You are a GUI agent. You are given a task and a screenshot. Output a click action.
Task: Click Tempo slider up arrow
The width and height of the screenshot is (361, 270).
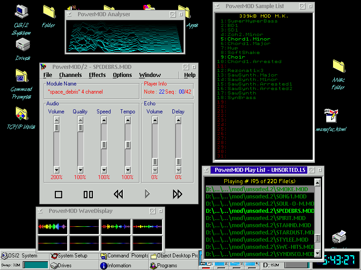(128, 120)
